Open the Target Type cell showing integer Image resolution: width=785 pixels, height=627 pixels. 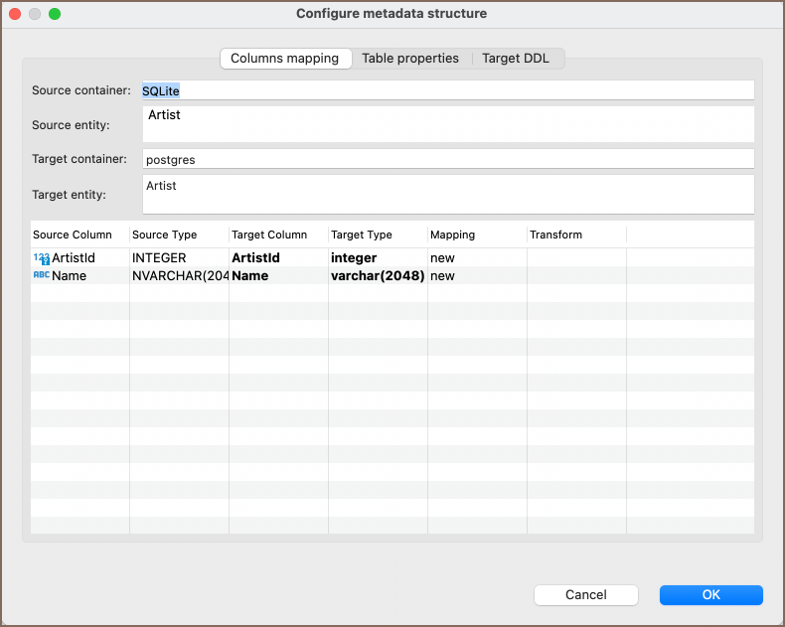point(377,258)
